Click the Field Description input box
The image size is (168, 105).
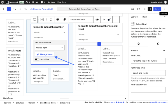coord(148,90)
